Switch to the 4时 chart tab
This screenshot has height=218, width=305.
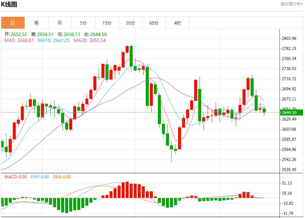177,23
